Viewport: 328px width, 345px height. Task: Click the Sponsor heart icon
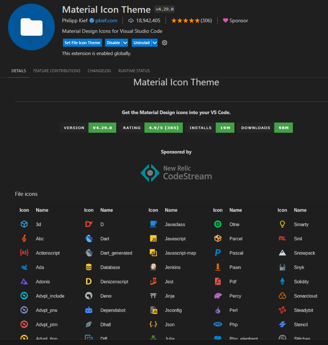pos(225,20)
